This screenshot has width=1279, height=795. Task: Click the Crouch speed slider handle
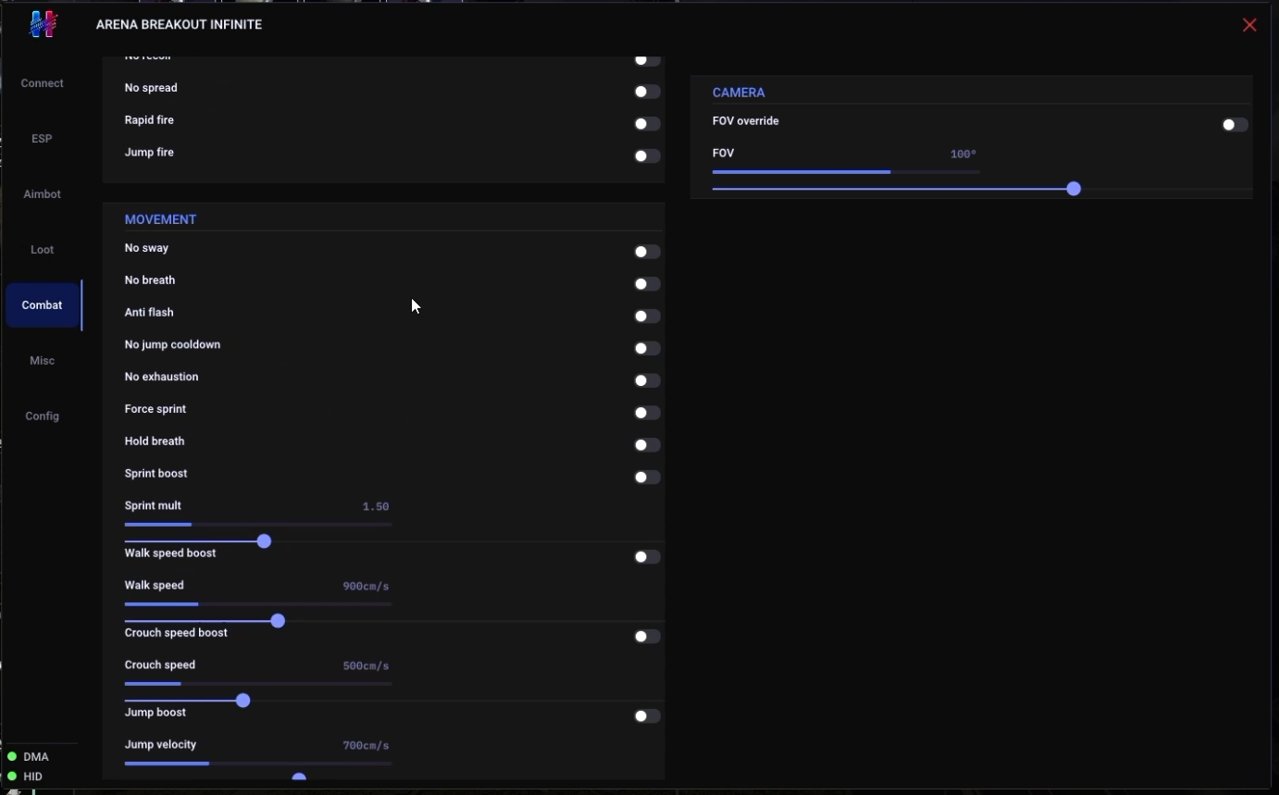[243, 701]
